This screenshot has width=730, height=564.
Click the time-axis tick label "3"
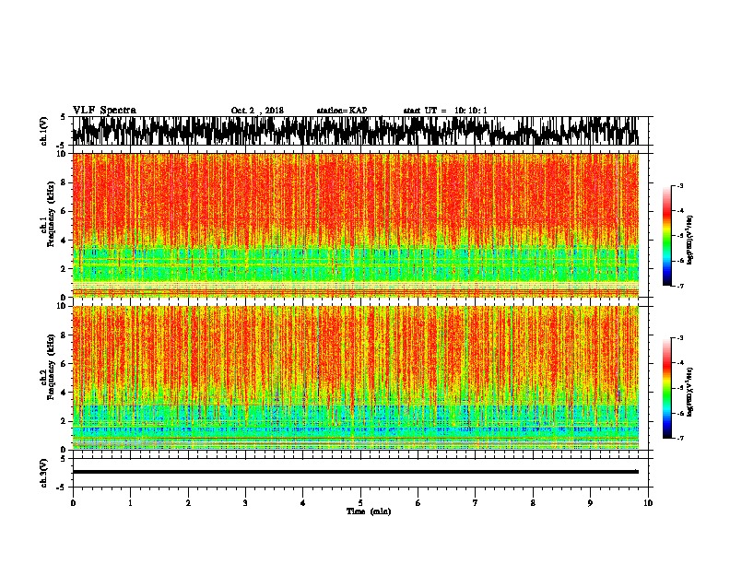[245, 503]
